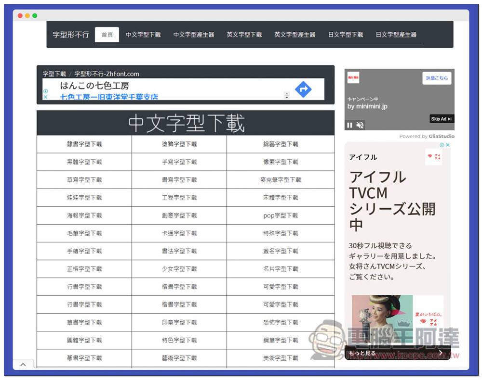Click the banner ad info icon

(x=45, y=90)
